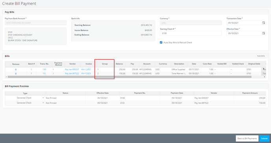This screenshot has width=271, height=143.
Task: Open vendor Pay Ven387522 link
Action: point(72,74)
